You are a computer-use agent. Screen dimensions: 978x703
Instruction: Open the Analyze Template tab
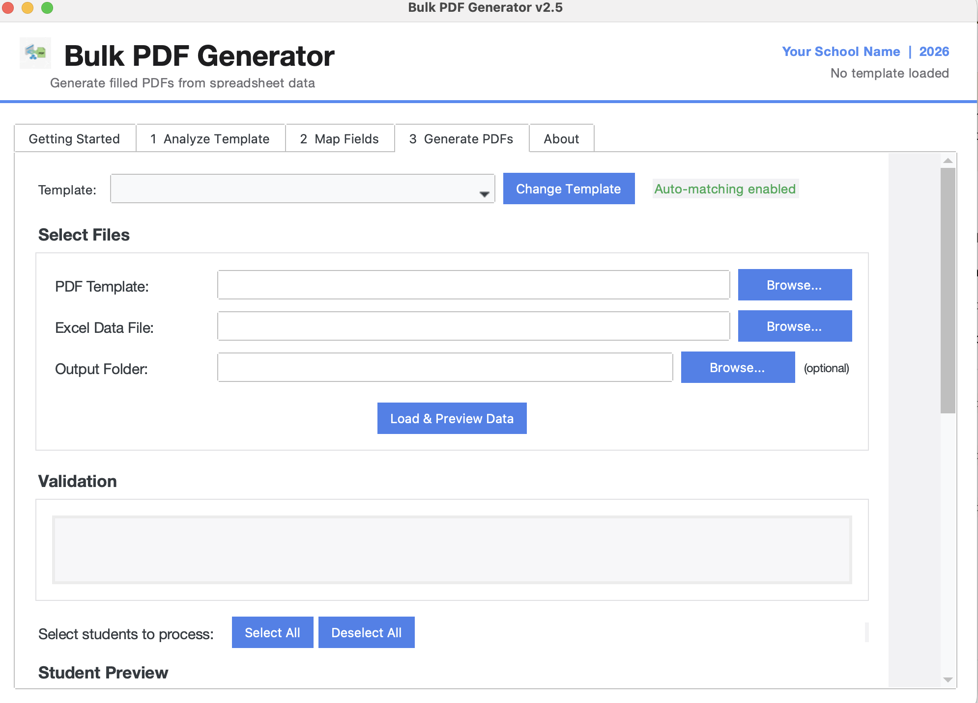click(x=210, y=138)
